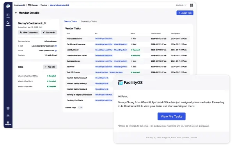Open the settings gear in sidebar
Image resolution: width=234 pixels, height=146 pixels.
pos(8,108)
